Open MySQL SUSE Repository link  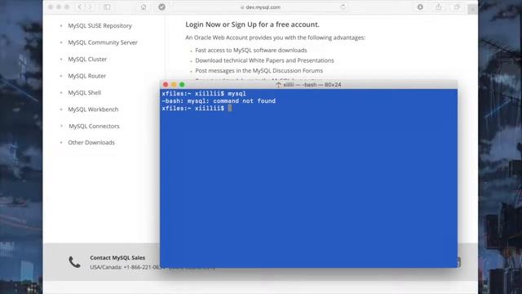point(100,25)
